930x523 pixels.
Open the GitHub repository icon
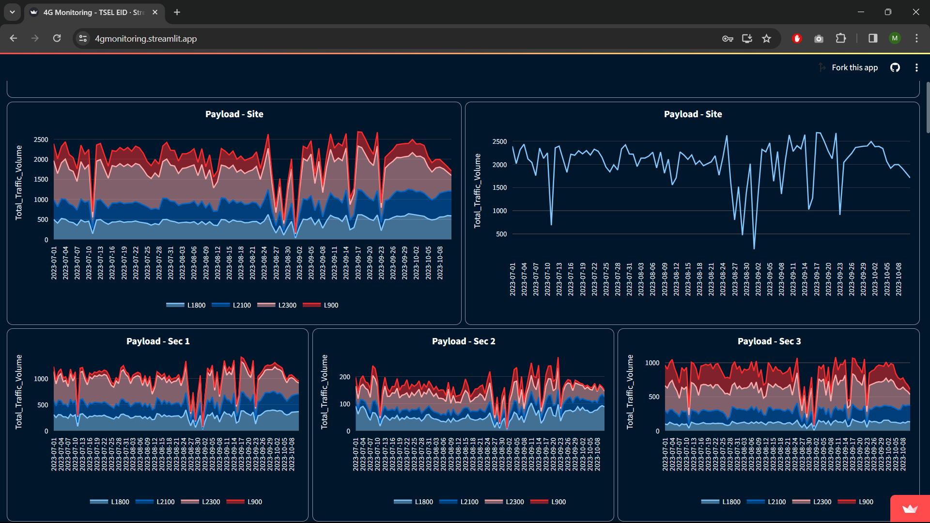[x=895, y=68]
